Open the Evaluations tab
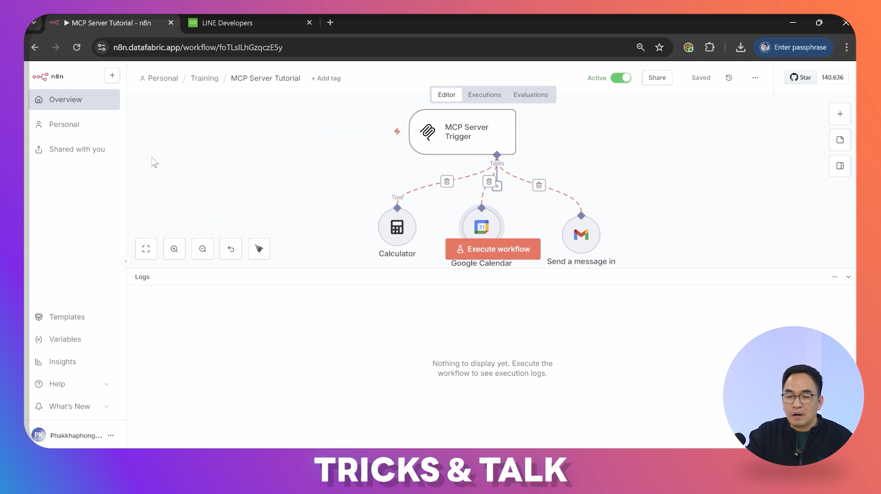 (x=530, y=95)
